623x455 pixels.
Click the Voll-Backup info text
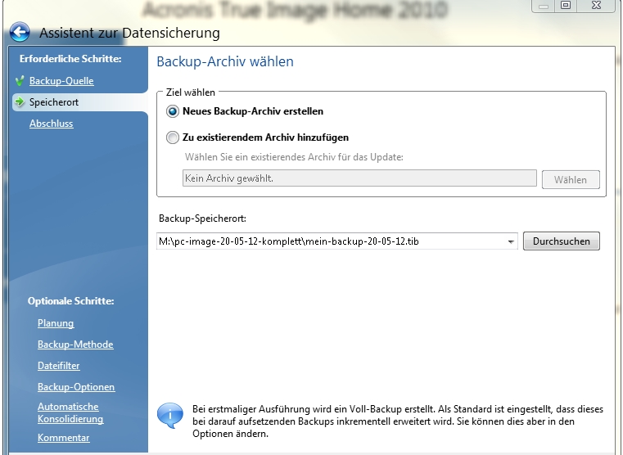398,421
